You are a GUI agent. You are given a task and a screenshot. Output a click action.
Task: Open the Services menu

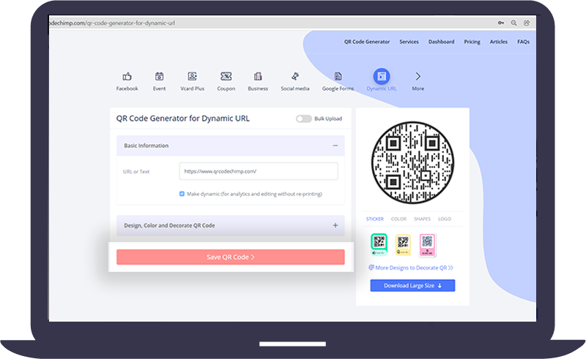tap(409, 42)
